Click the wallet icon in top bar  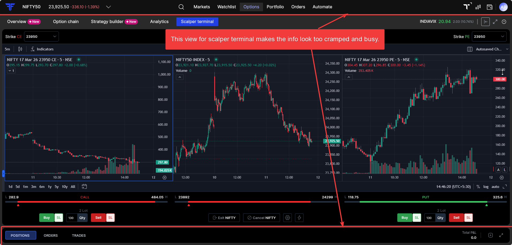click(490, 7)
